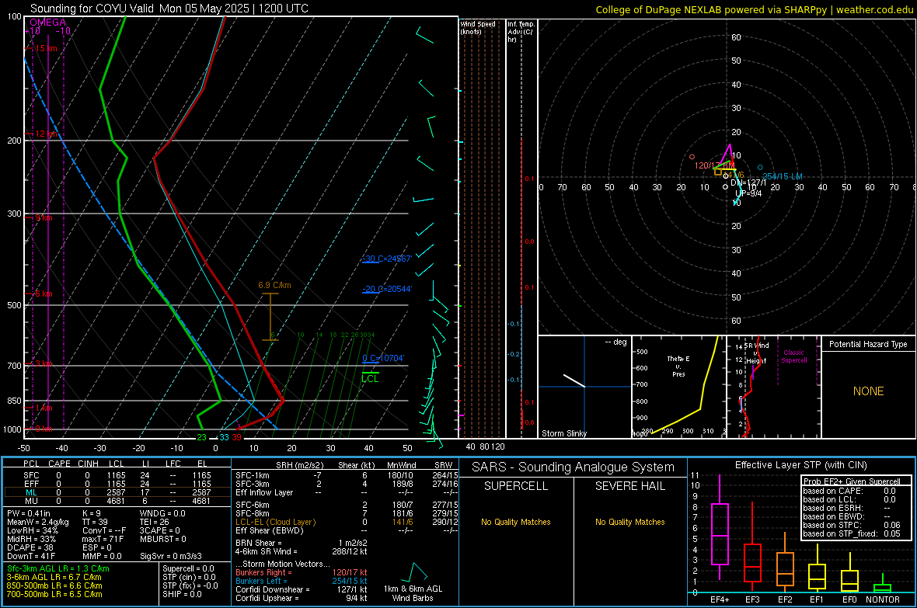Click the 254/15 LM hodograph label
Screen dimensions: 917x608
(783, 176)
